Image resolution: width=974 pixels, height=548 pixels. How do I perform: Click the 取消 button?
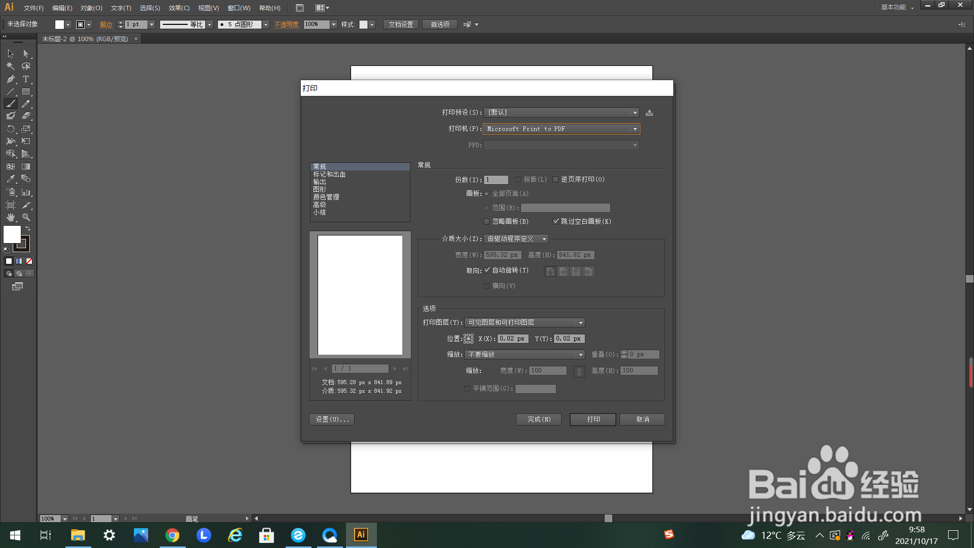(x=642, y=420)
